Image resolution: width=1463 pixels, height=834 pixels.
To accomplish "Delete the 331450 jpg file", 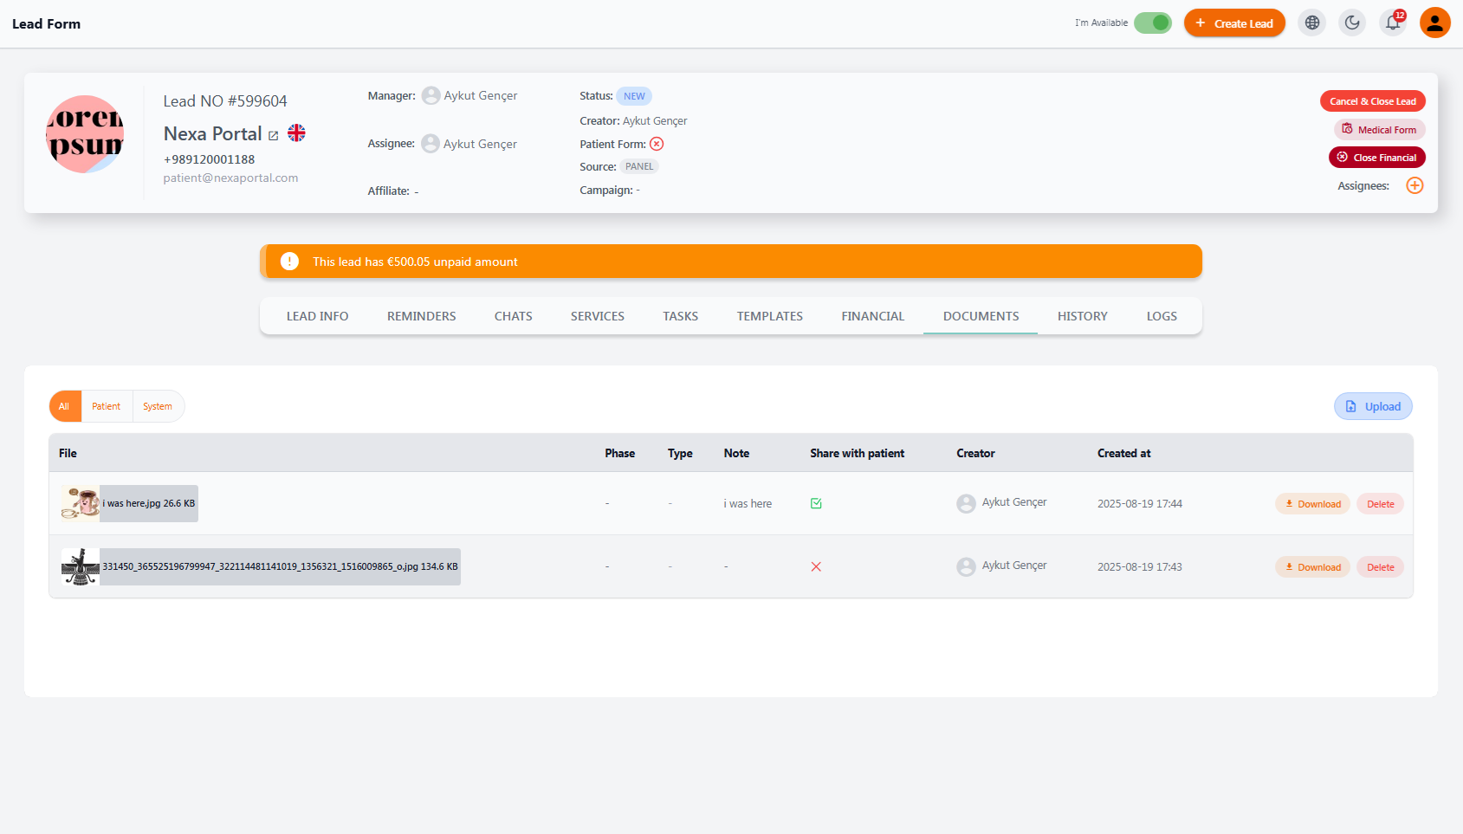I will pyautogui.click(x=1380, y=567).
